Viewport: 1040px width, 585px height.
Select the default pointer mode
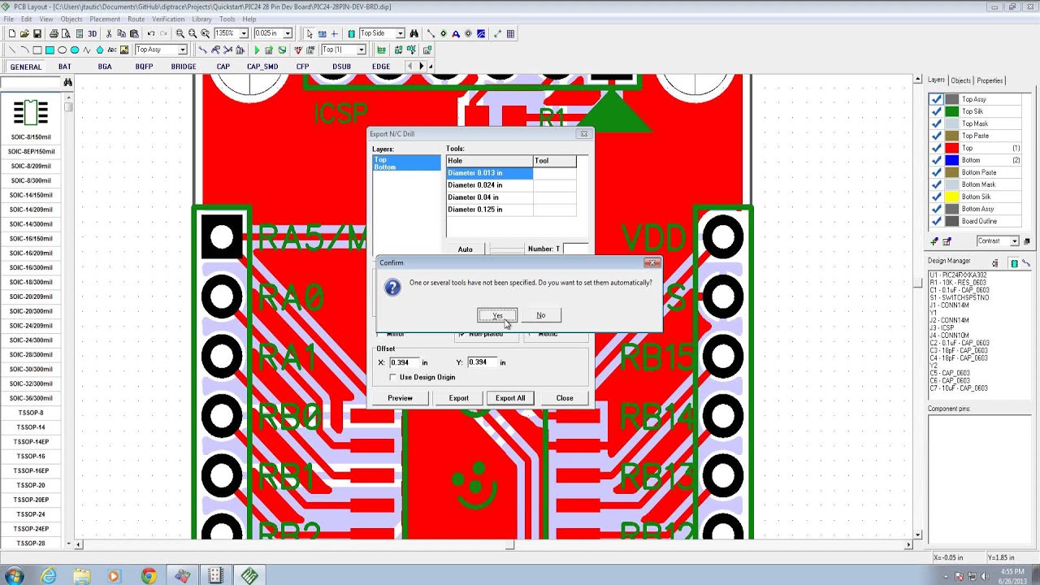coord(310,33)
